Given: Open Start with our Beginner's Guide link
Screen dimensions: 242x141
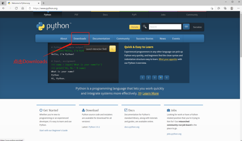Looking at the screenshot, I should click(x=54, y=131).
